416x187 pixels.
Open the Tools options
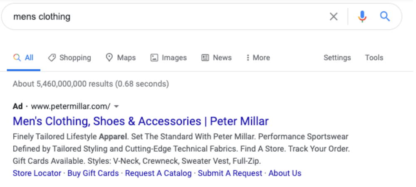click(x=374, y=57)
